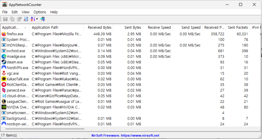
Task: Maximize the AppNetworkCounter window
Action: click(240, 5)
